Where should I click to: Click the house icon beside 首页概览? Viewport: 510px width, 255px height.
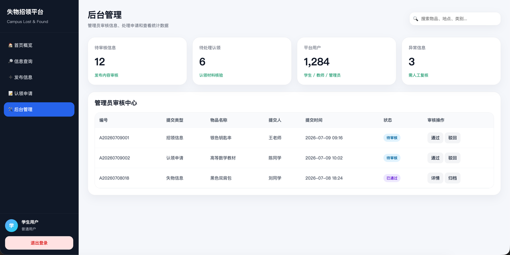pos(10,45)
